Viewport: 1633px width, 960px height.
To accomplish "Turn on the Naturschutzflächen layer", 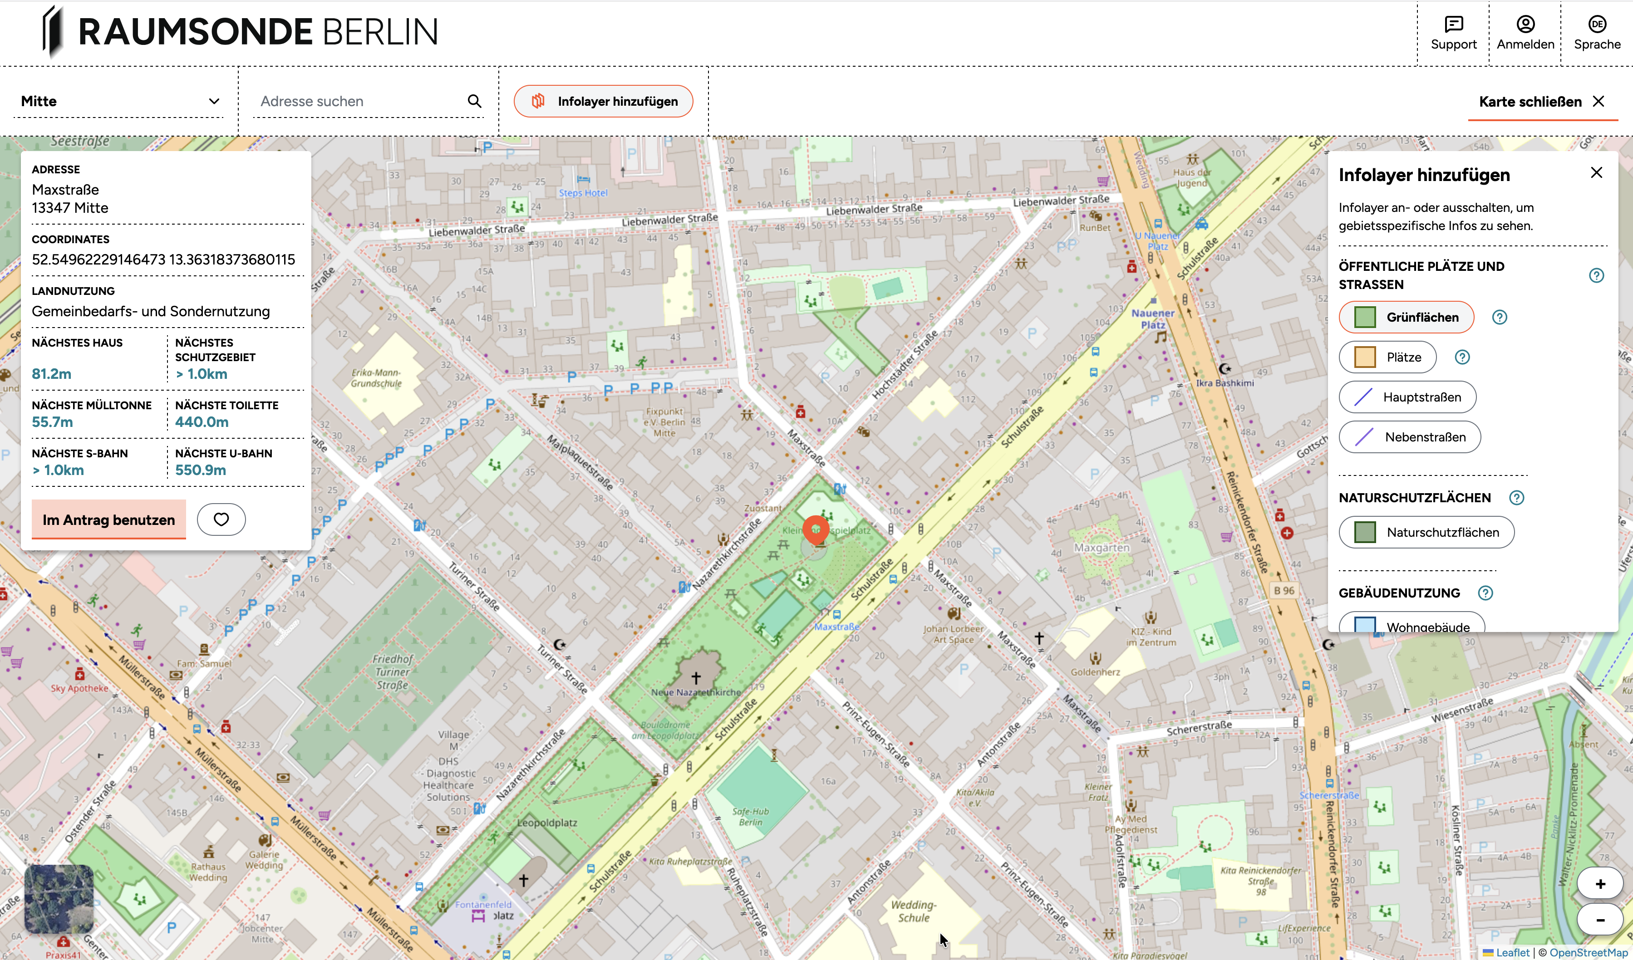I will coord(1426,533).
